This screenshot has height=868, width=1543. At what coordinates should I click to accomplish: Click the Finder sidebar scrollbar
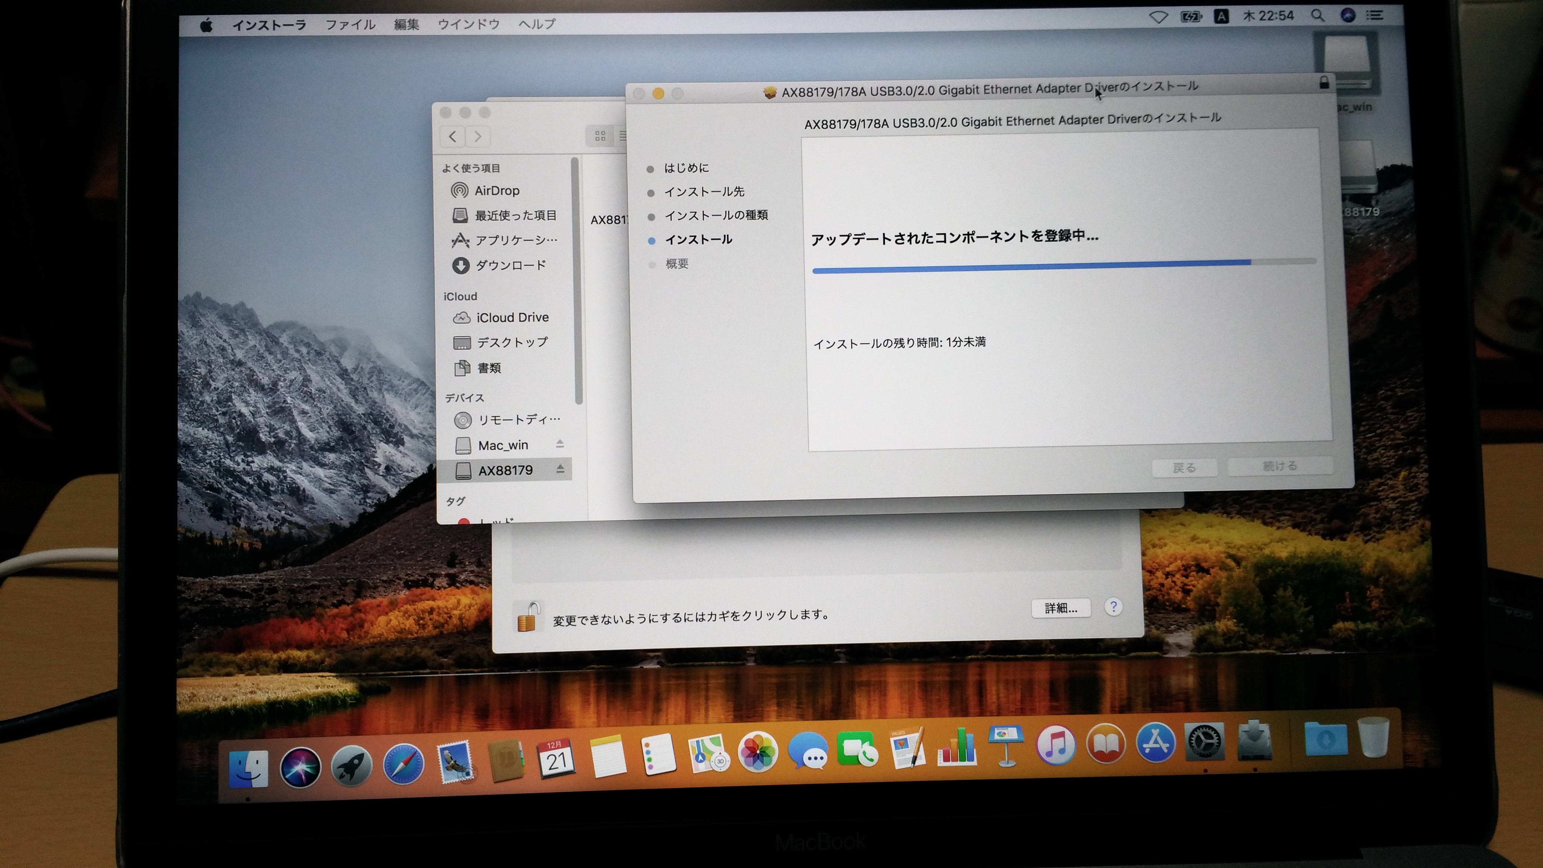(x=578, y=280)
